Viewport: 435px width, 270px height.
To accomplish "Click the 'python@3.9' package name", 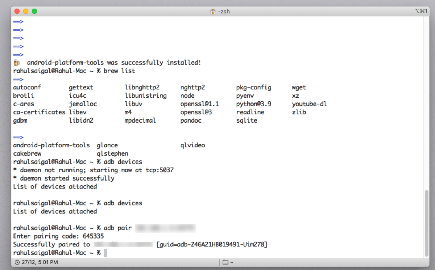I will click(253, 104).
